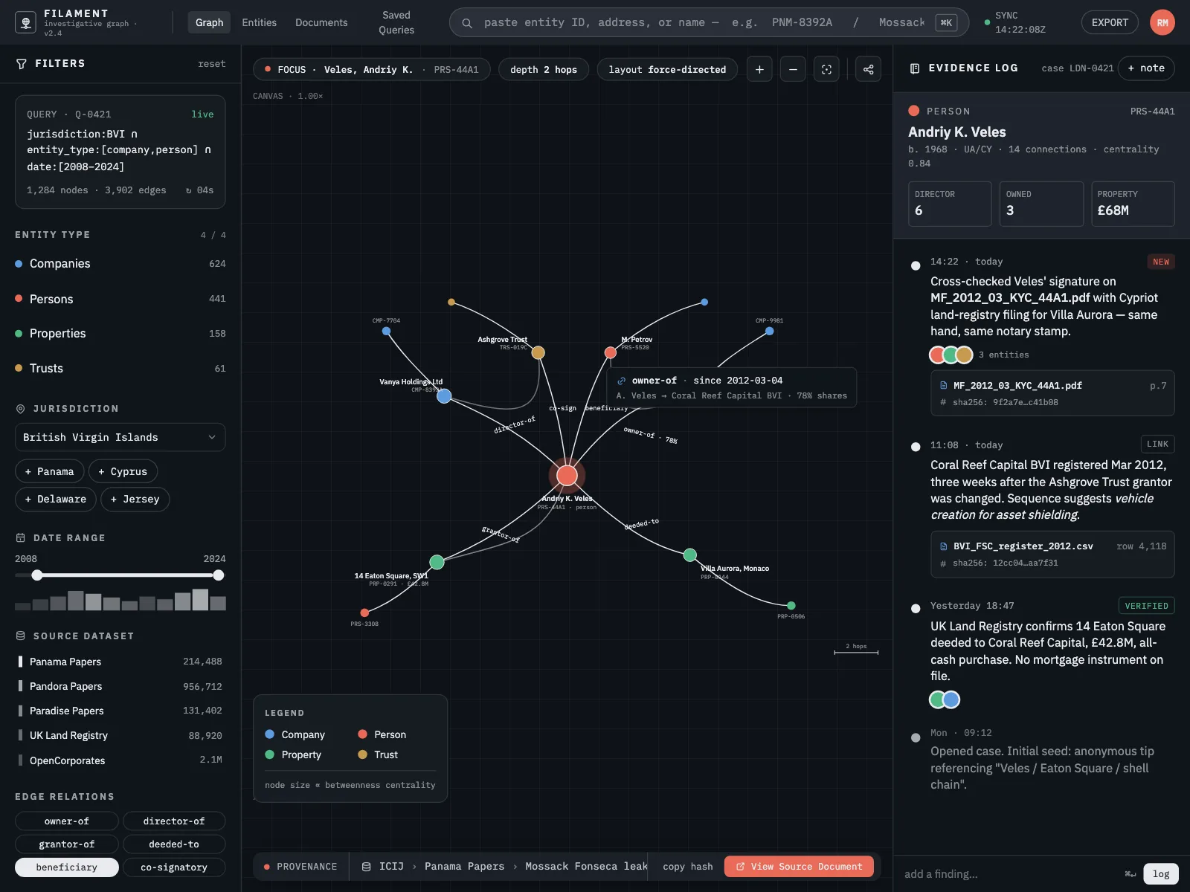Add the Panama jurisdiction chip

click(x=49, y=471)
